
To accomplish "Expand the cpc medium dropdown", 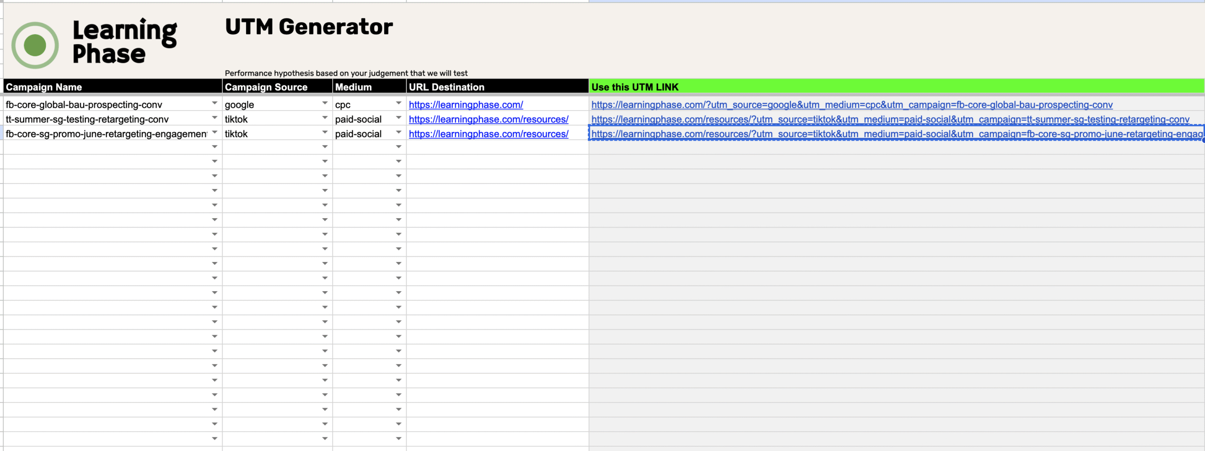I will pos(399,103).
